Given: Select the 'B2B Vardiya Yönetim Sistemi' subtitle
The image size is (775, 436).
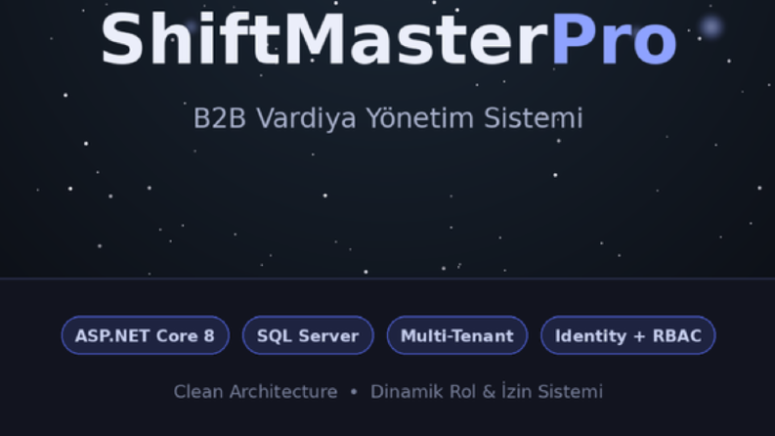Looking at the screenshot, I should click(388, 118).
